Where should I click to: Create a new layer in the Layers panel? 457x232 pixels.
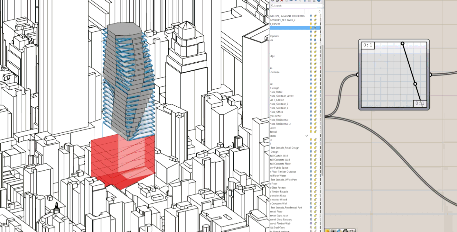[273, 2]
